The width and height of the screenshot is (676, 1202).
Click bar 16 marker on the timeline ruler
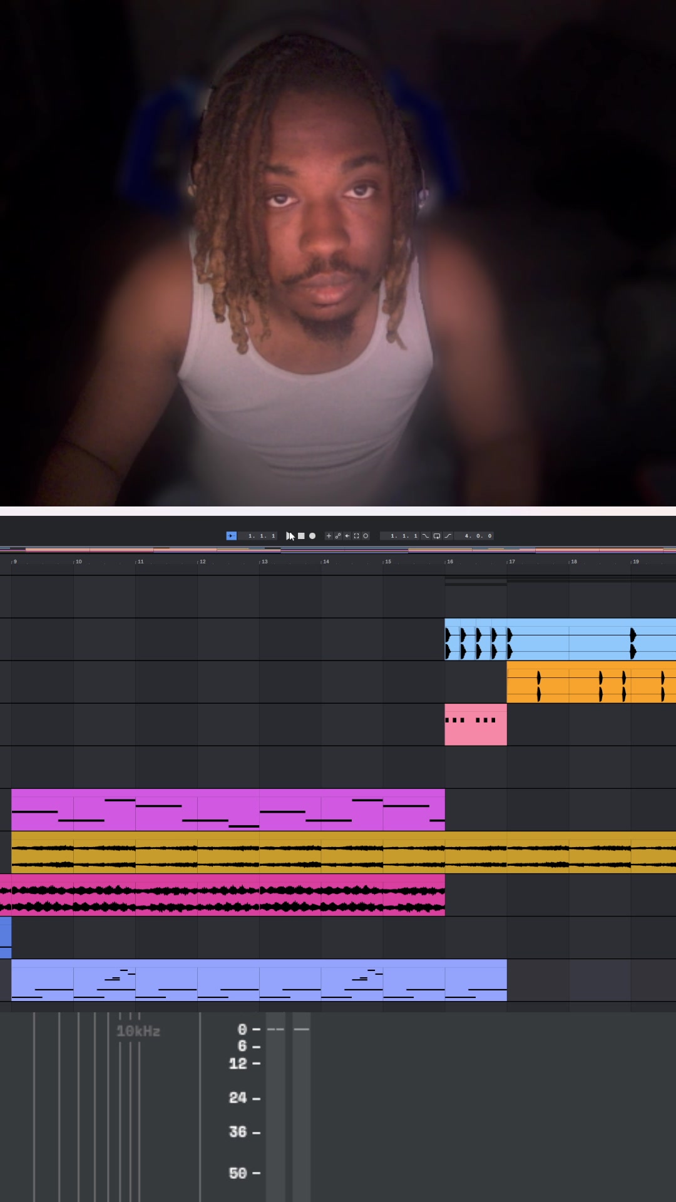449,562
